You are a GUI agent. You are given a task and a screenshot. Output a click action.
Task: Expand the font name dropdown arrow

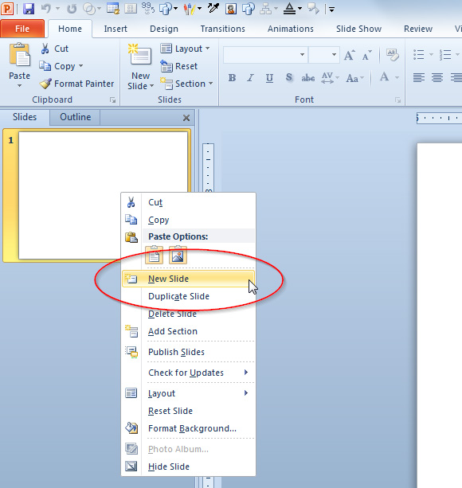302,55
